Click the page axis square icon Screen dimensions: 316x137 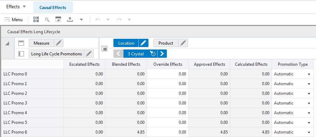[104, 48]
